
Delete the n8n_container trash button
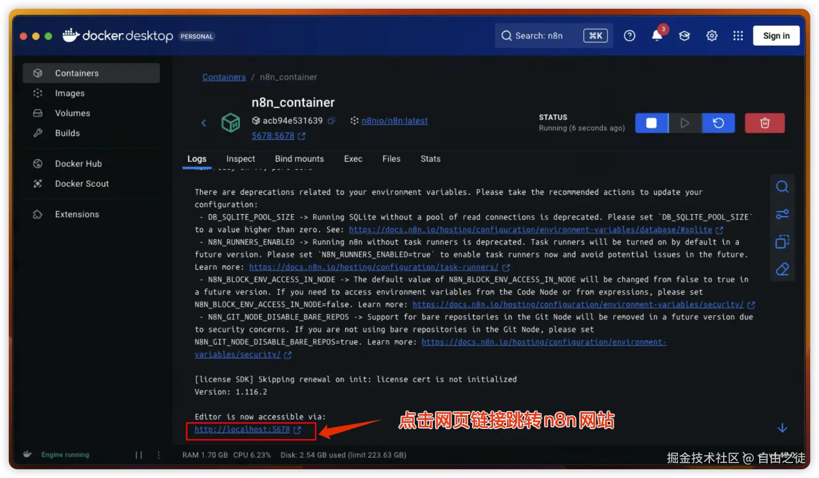(x=765, y=123)
